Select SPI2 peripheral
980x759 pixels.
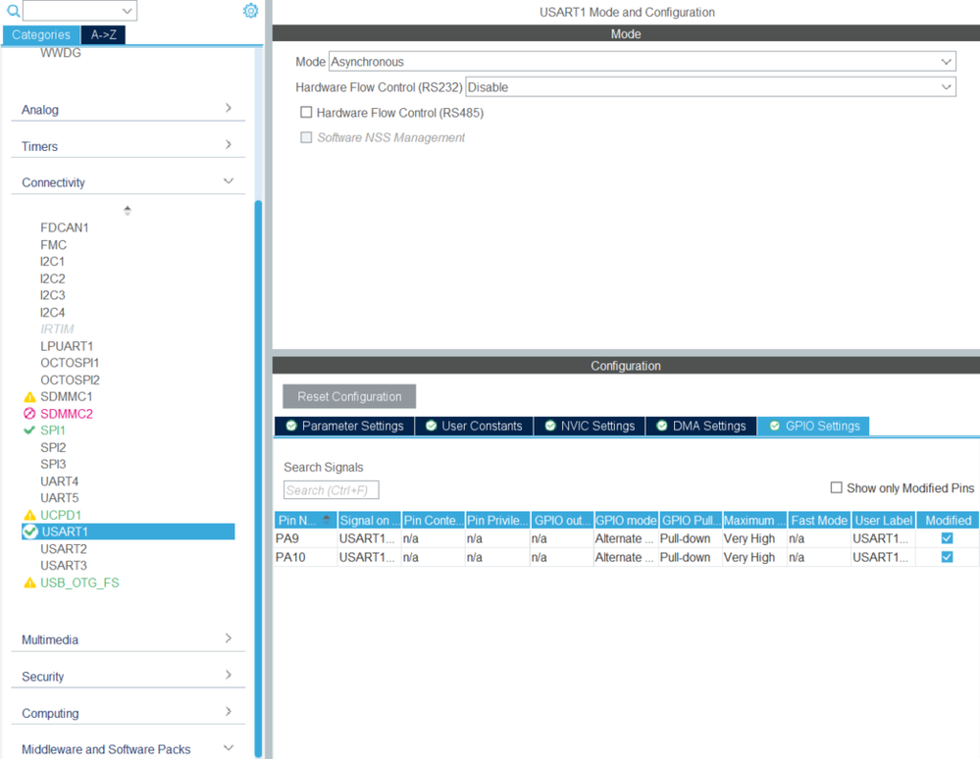(x=53, y=447)
